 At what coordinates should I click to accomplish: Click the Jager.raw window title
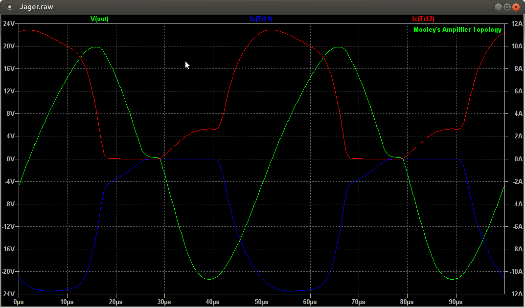36,7
